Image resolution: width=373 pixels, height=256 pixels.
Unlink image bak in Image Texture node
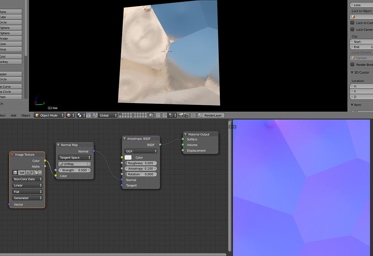[x=40, y=172]
